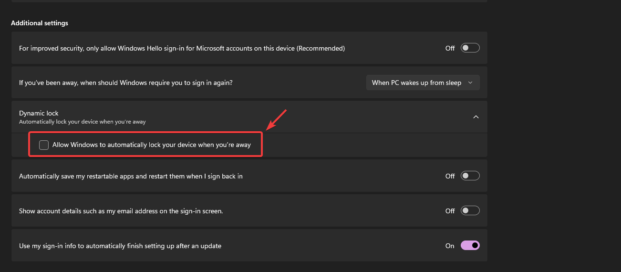Click the 'If you've been away' question text
Image resolution: width=621 pixels, height=272 pixels.
126,83
